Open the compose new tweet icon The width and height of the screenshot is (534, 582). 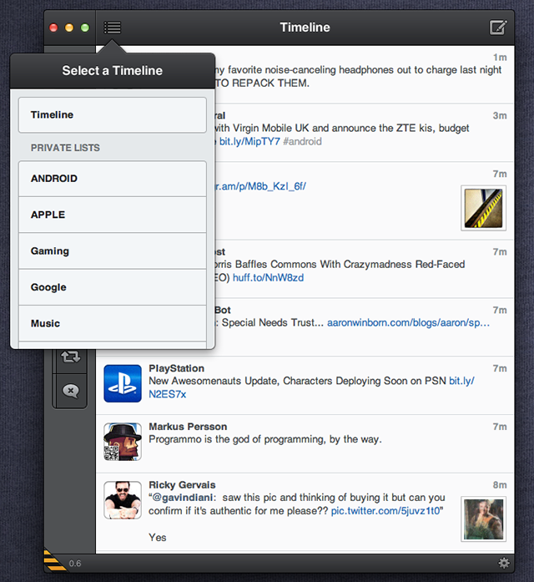coord(497,28)
